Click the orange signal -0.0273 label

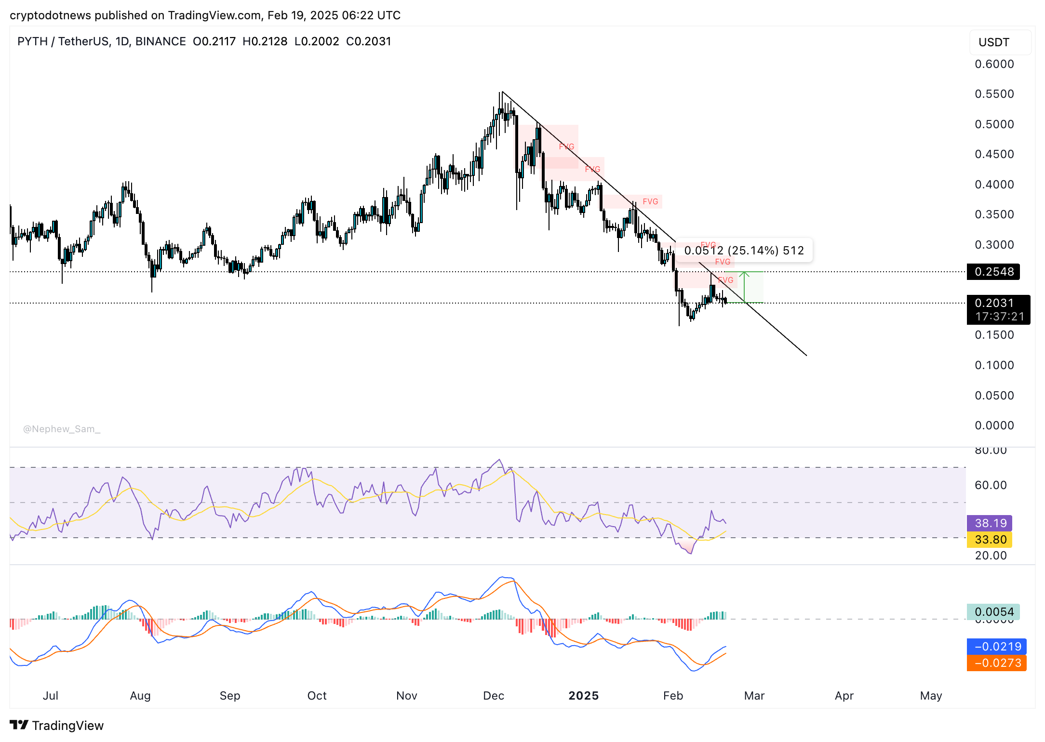tap(997, 663)
